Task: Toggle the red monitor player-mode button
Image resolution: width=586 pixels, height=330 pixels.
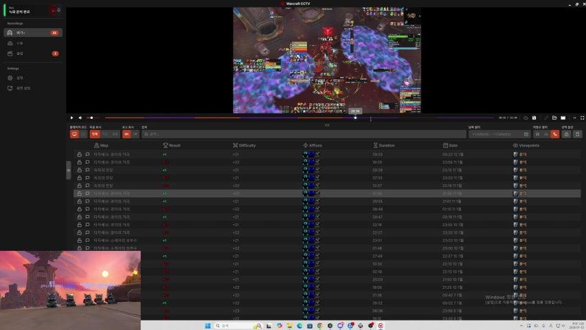Action: coord(74,134)
